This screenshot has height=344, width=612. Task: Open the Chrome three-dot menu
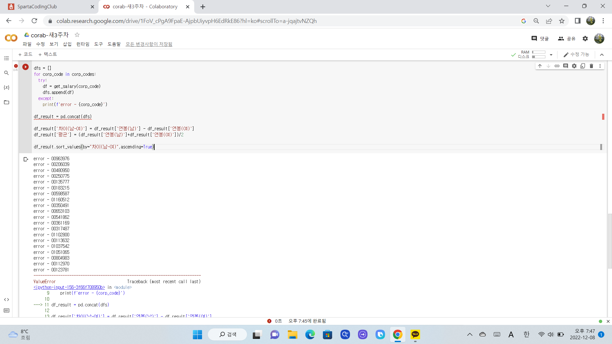pyautogui.click(x=603, y=21)
